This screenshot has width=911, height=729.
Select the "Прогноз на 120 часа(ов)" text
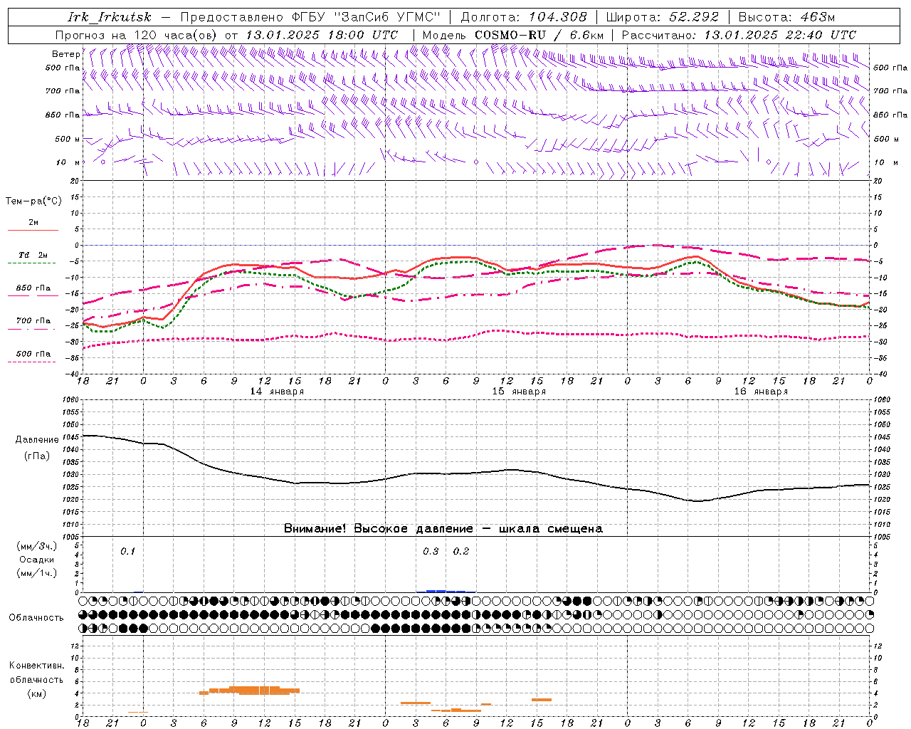(137, 35)
